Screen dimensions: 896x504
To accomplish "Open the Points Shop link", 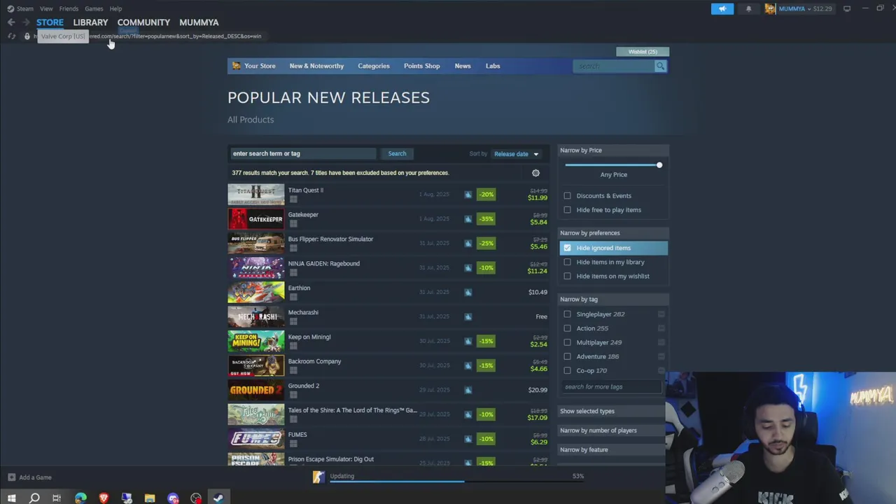I will click(421, 66).
